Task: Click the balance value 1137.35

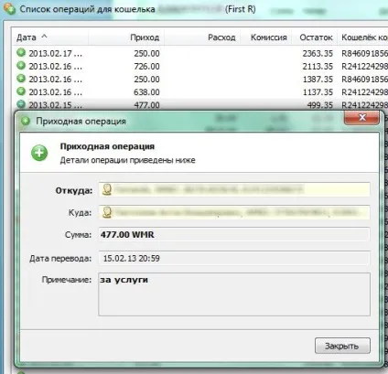Action: (x=318, y=92)
